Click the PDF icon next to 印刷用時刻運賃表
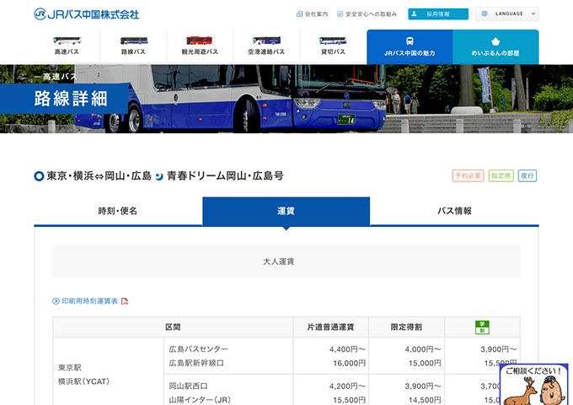This screenshot has width=573, height=405. [125, 301]
